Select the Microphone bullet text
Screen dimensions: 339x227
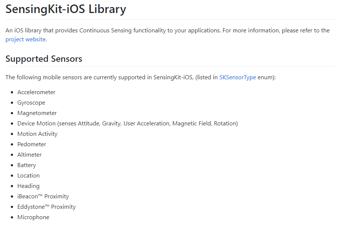[x=34, y=217]
